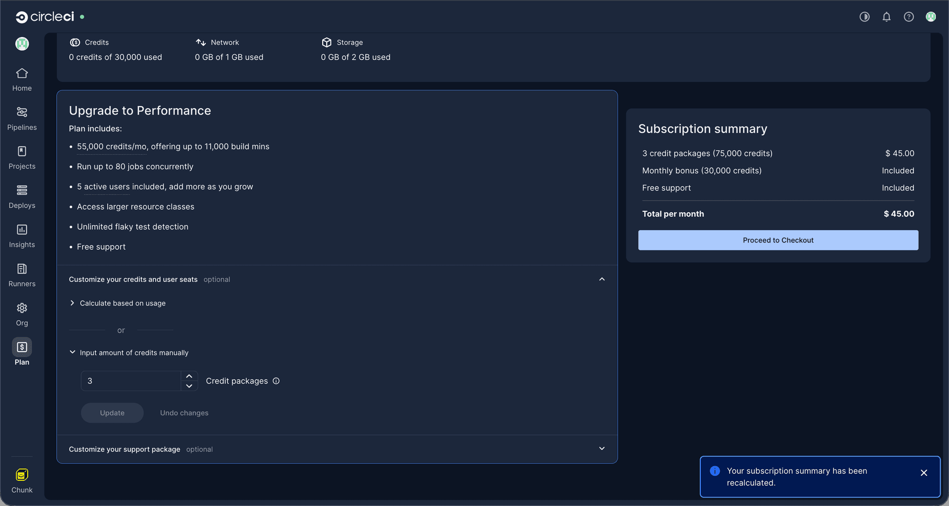The image size is (949, 506).
Task: Expand the Customize your support package section
Action: [x=602, y=449]
